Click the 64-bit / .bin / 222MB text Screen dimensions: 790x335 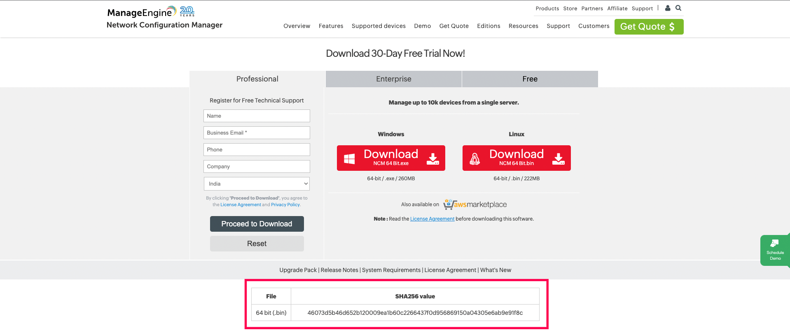pyautogui.click(x=517, y=179)
